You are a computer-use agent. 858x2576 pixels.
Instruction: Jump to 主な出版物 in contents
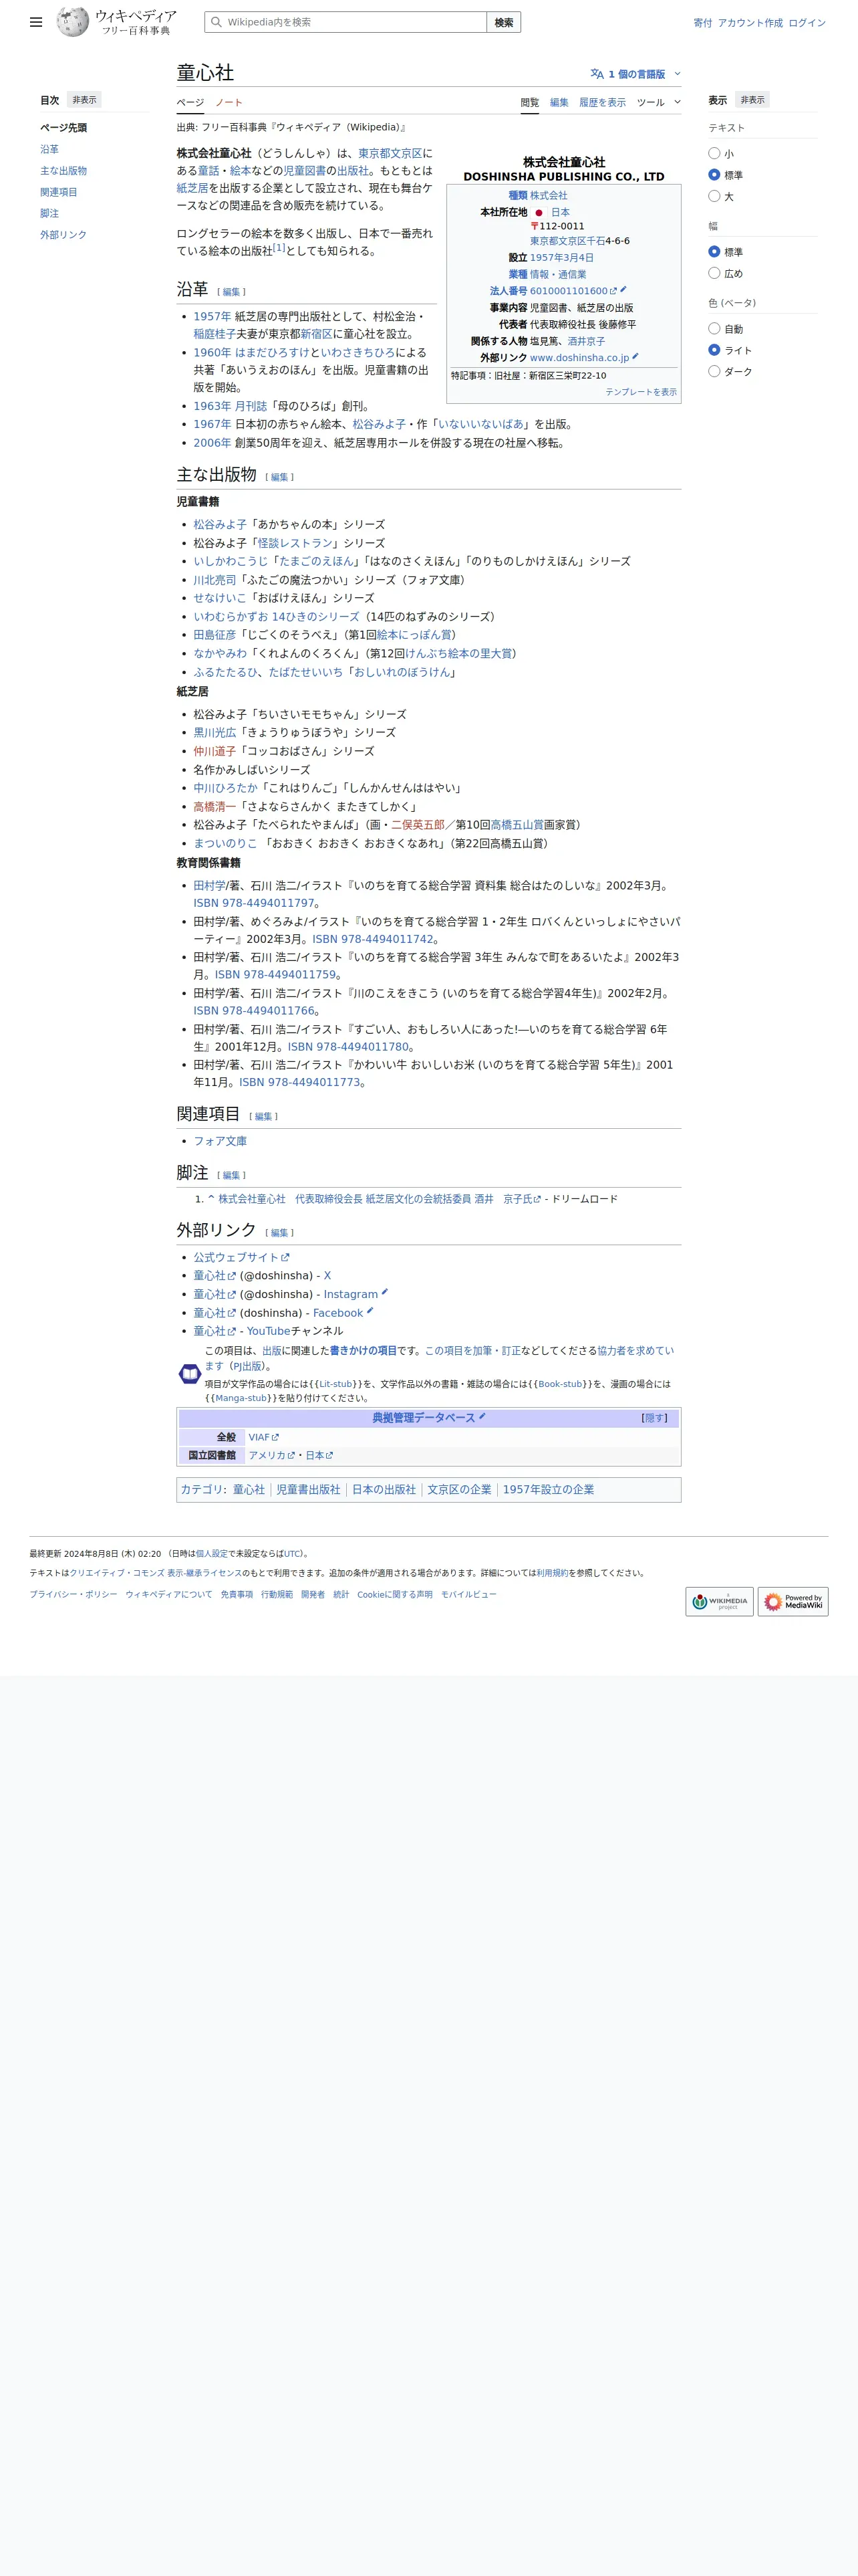63,171
